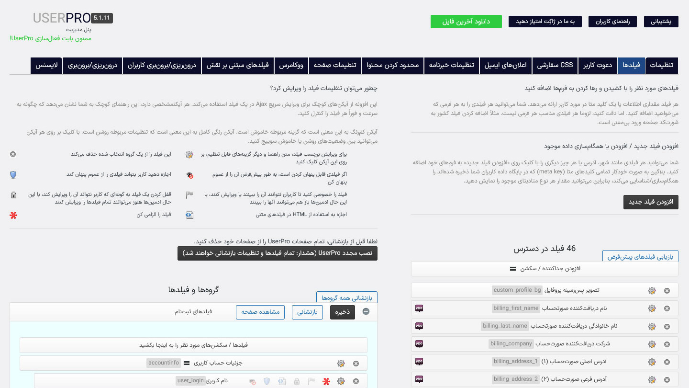Toggle shield user-hide option on user_login
Image resolution: width=689 pixels, height=388 pixels.
[x=267, y=381]
